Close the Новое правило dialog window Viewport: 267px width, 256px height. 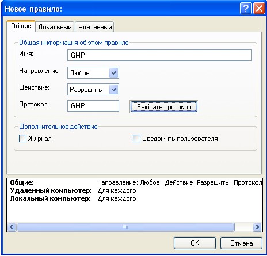[259, 9]
